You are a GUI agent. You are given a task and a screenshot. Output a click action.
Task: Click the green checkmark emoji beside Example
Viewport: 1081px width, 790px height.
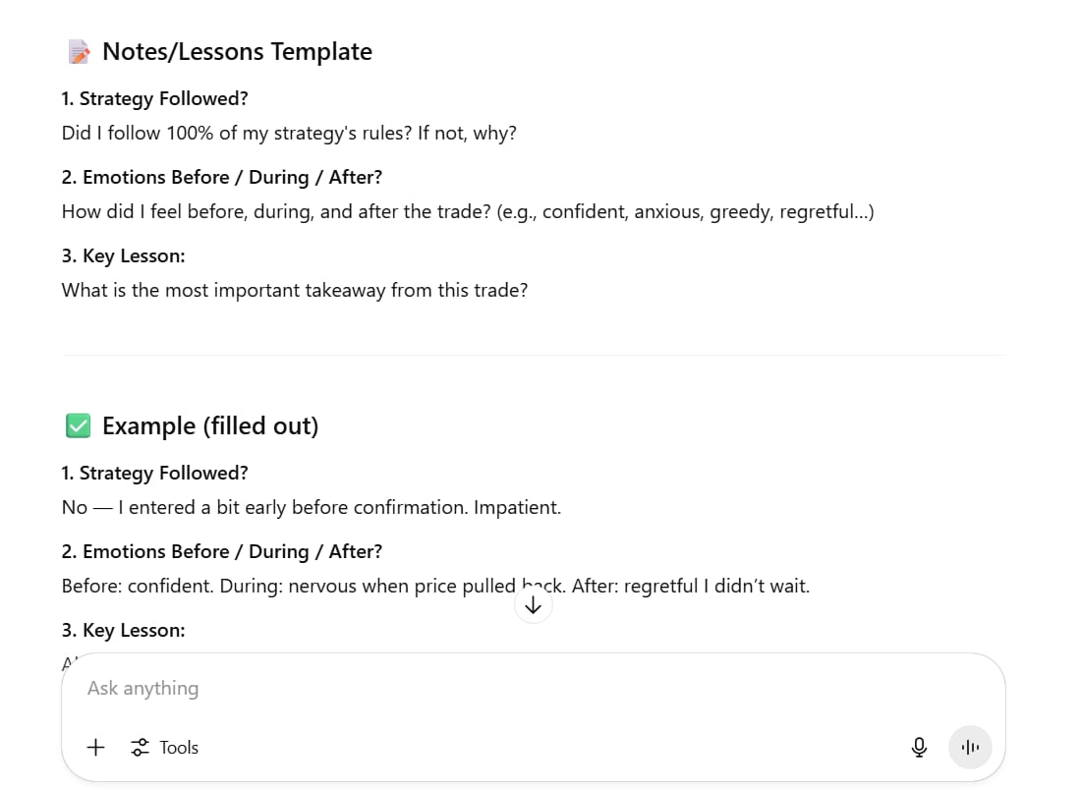(x=78, y=425)
